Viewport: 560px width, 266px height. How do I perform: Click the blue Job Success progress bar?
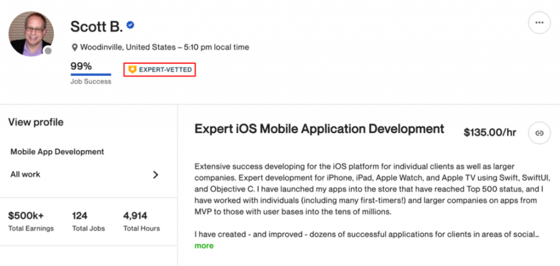(x=91, y=75)
